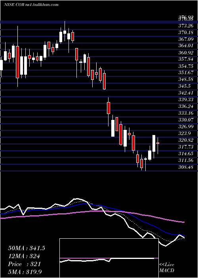
Task: Click the 317.73 price axis label
Action: [x=186, y=147]
